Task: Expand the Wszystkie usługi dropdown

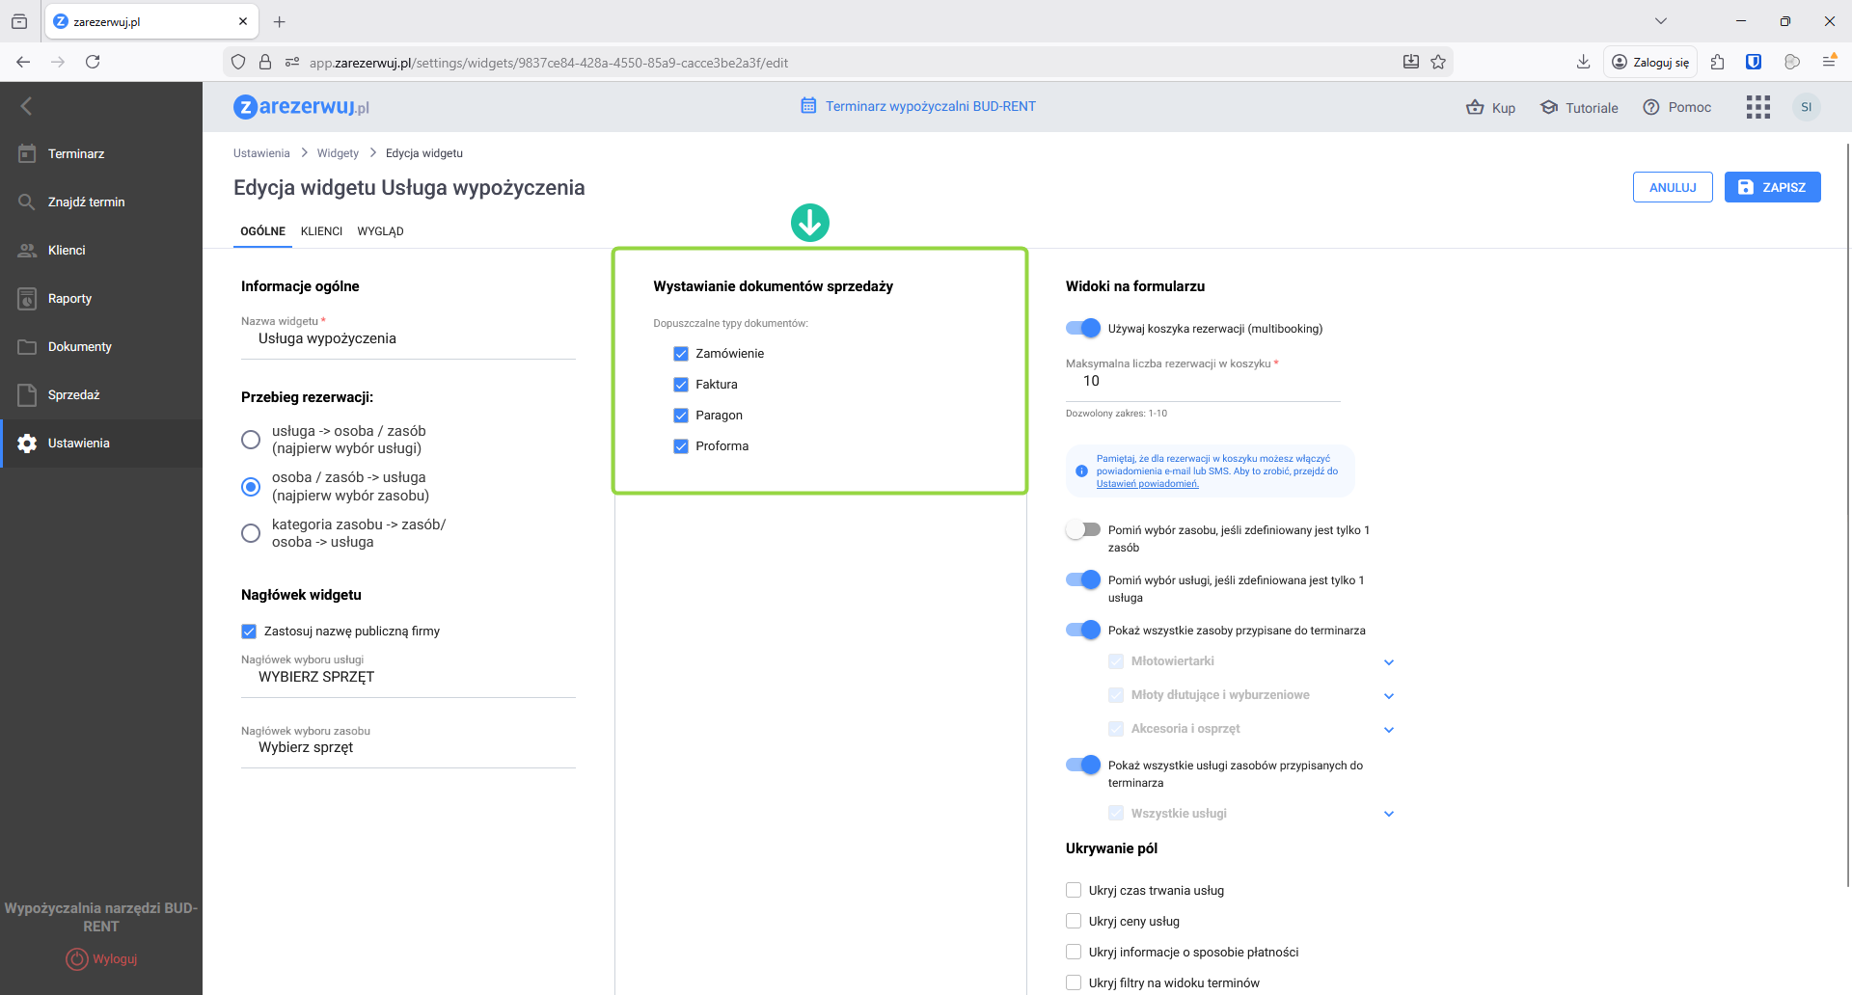Action: point(1389,814)
